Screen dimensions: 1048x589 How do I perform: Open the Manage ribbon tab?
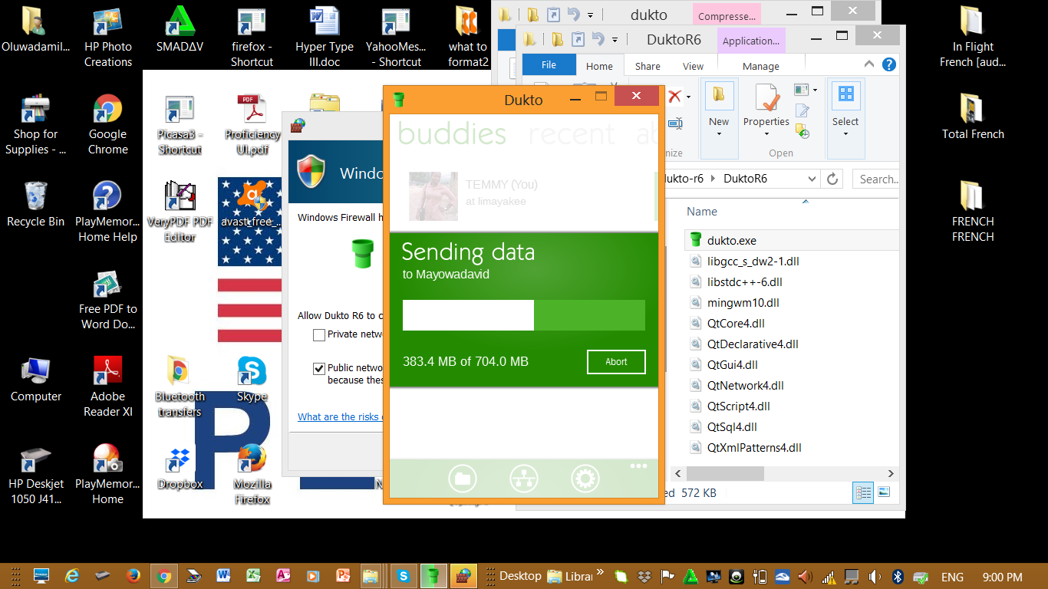click(760, 66)
